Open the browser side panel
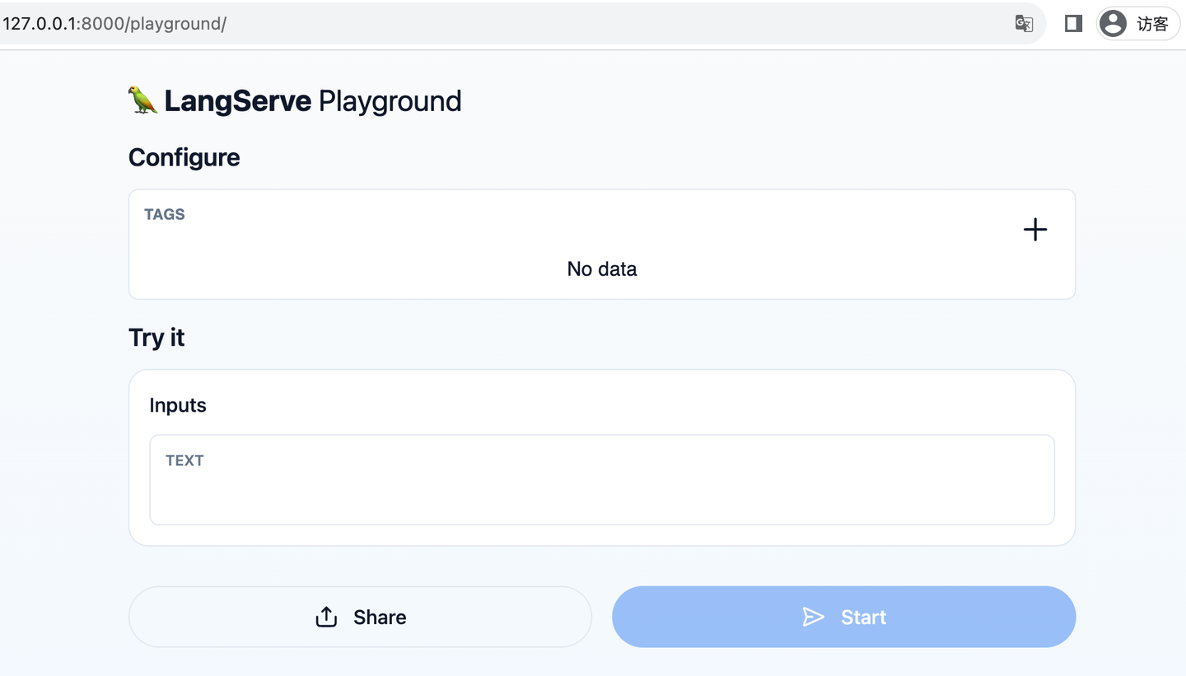Image resolution: width=1186 pixels, height=676 pixels. pos(1072,23)
